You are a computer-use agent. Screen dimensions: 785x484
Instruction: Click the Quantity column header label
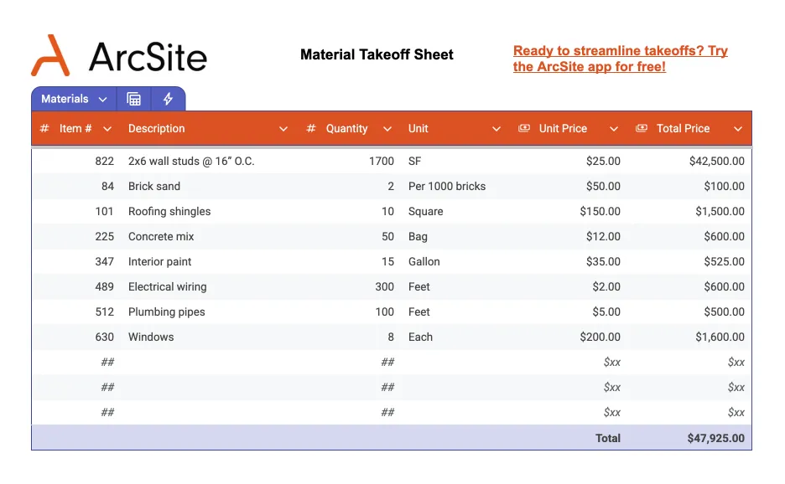346,128
